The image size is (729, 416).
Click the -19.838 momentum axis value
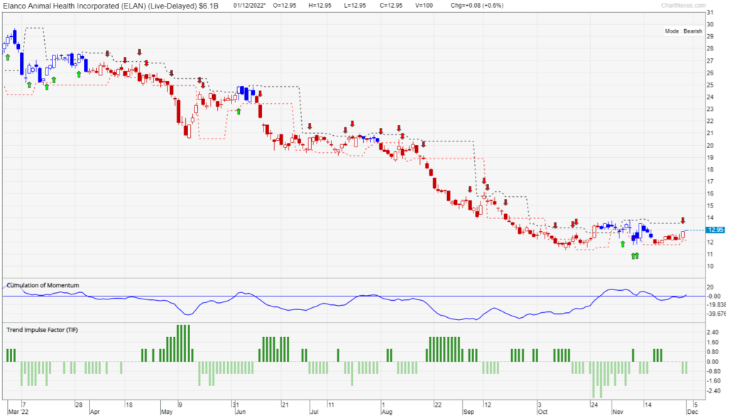(715, 305)
